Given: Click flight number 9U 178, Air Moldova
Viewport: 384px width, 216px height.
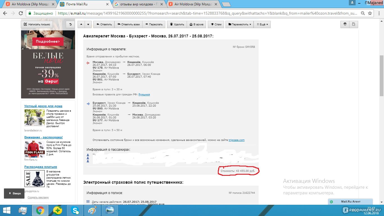Looking at the screenshot, I should tap(106, 68).
